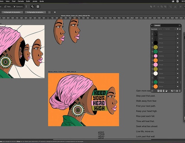The image size is (185, 143).
Task: Click Configuração do documento button
Action: 12,12
